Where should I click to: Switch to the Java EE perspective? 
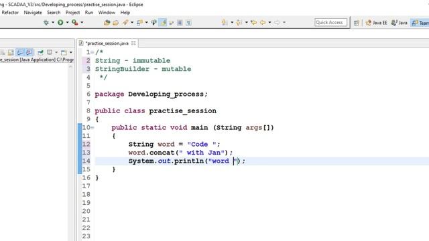point(377,23)
